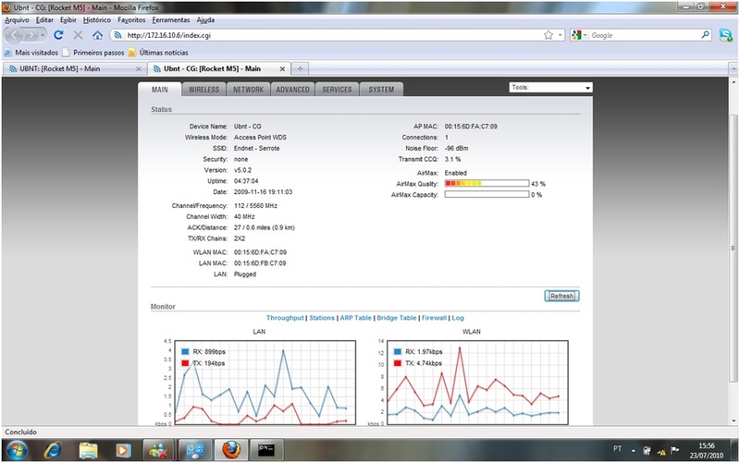
Task: Open the Exibir menu
Action: pyautogui.click(x=68, y=19)
